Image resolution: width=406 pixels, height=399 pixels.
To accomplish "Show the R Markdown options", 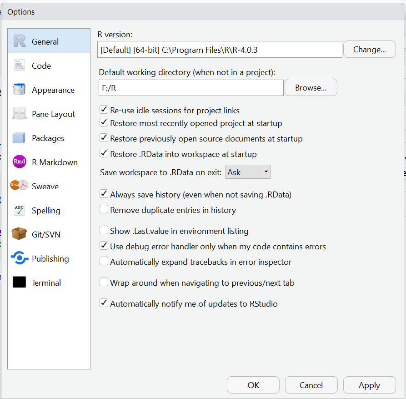I will [49, 162].
